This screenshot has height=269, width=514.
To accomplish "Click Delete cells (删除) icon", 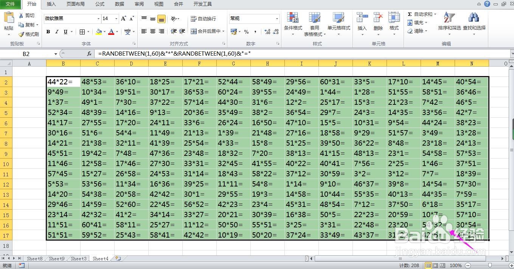I will [x=378, y=18].
